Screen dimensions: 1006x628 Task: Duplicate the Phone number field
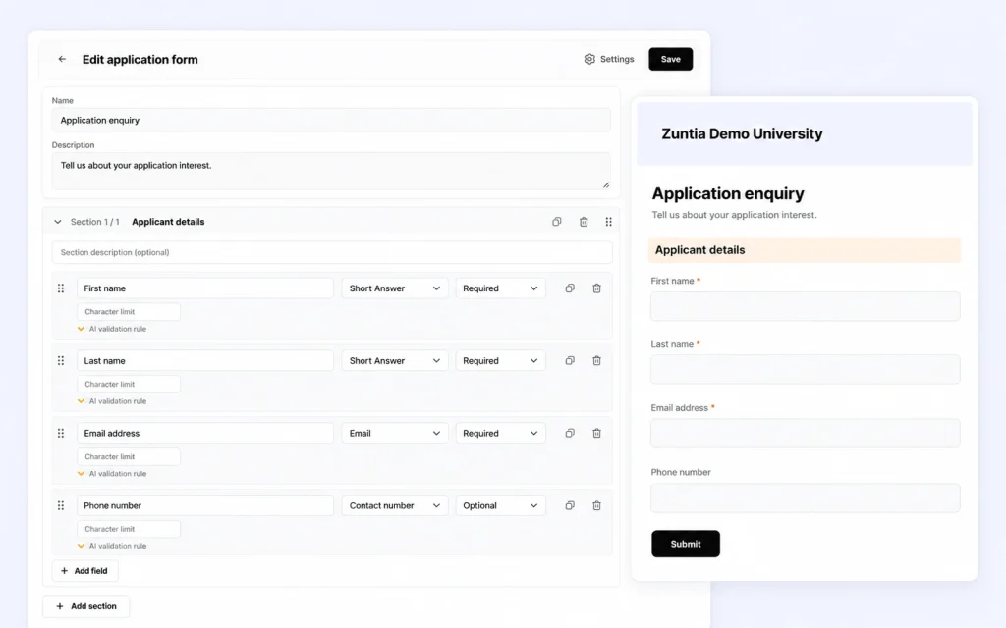pos(570,505)
